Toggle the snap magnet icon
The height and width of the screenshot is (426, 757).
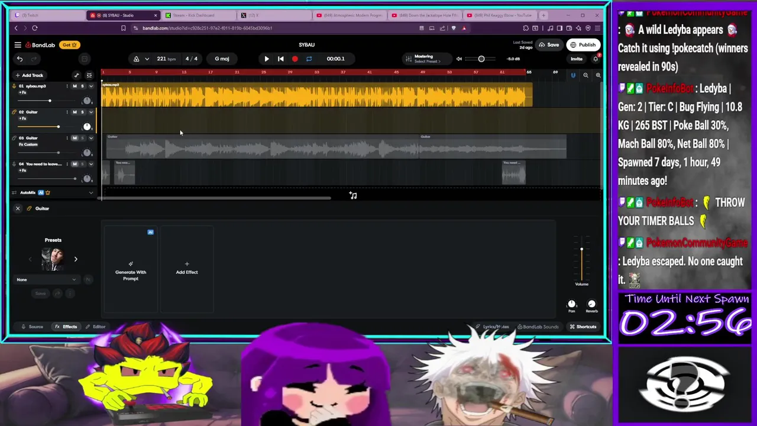tap(572, 75)
